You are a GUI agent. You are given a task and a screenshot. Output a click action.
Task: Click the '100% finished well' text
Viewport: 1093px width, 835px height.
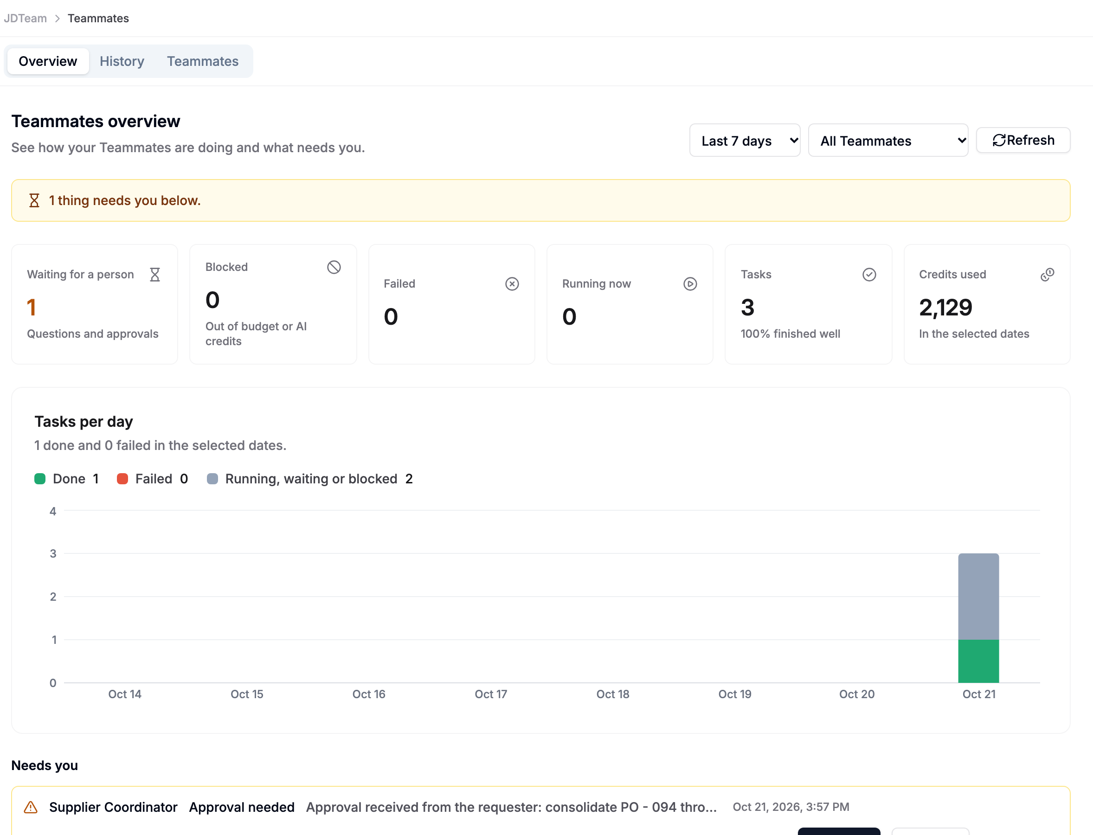click(x=791, y=334)
